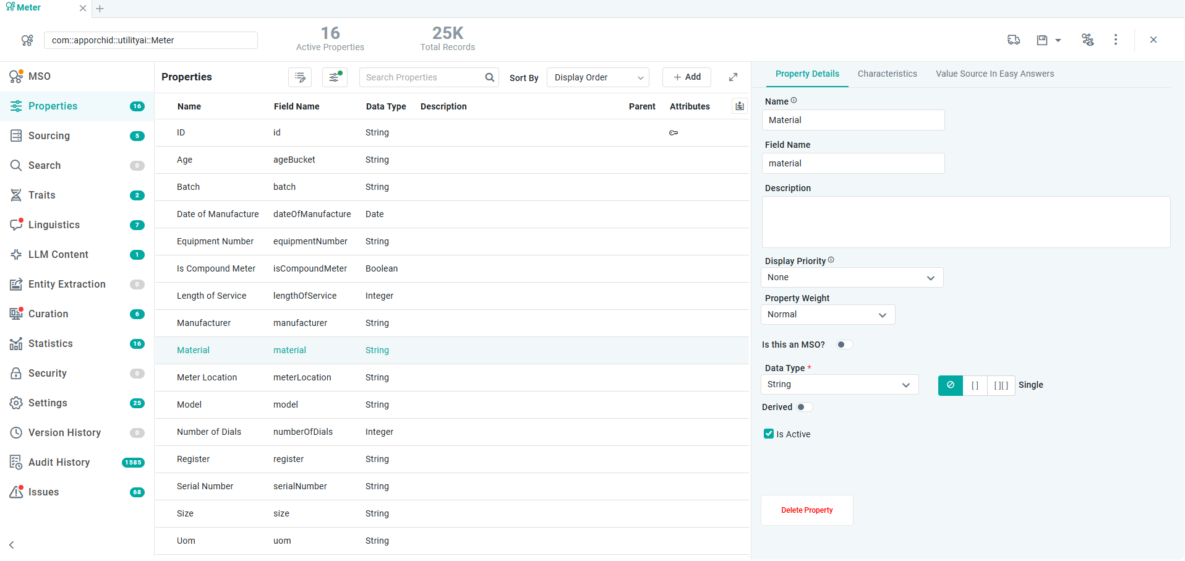Uncheck the Is Active checkbox
Viewport: 1185px width, 561px height.
click(x=769, y=434)
